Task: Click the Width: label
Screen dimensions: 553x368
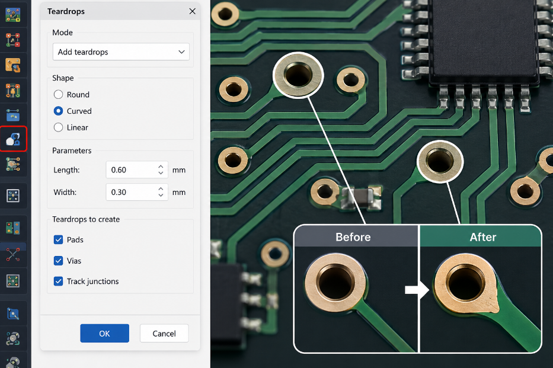Action: pos(65,192)
